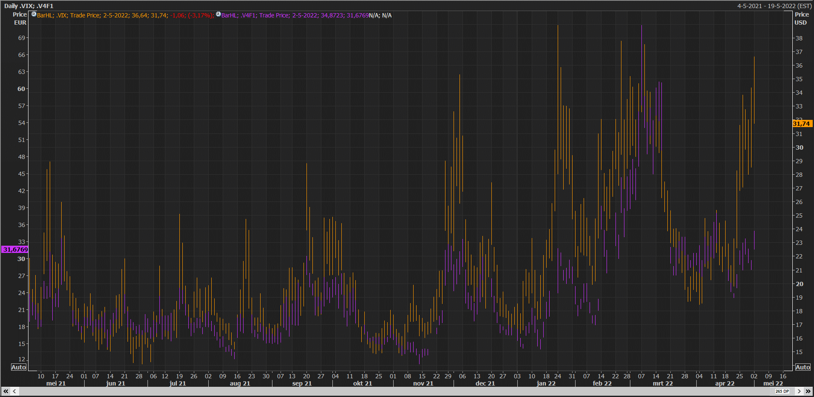
Task: Click the 'mei 21' month label
Action: click(56, 383)
